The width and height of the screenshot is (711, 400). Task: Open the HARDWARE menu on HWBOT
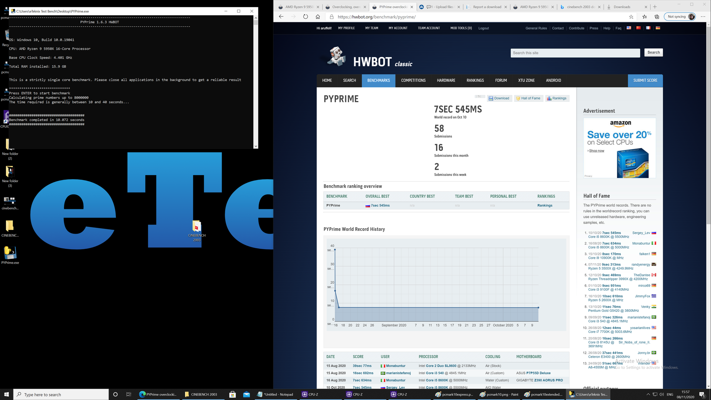click(446, 80)
